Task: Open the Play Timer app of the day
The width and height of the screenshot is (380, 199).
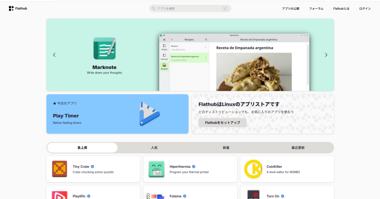Action: (117, 114)
